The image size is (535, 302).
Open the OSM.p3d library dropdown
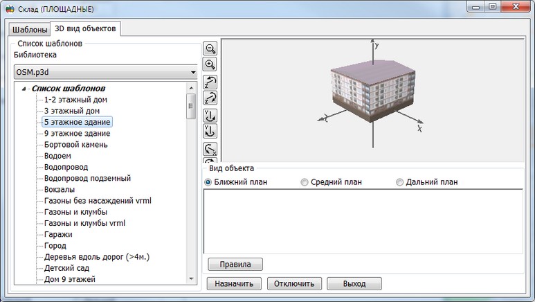(193, 72)
